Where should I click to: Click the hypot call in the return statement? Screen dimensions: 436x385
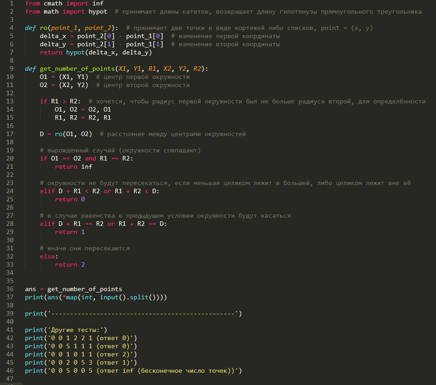point(75,53)
